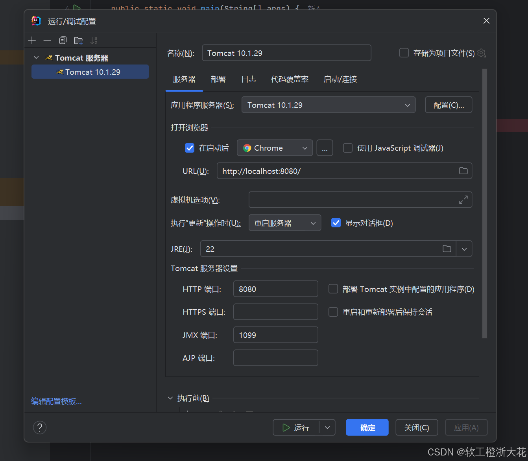Click the 关闭(C) button
The height and width of the screenshot is (461, 528).
pyautogui.click(x=417, y=428)
